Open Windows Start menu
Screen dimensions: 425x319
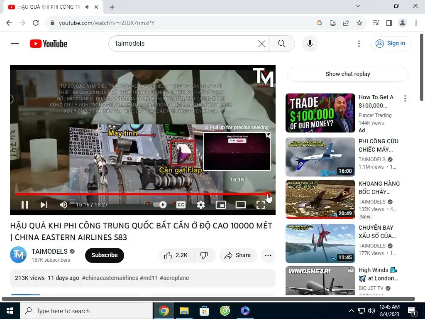pos(10,311)
